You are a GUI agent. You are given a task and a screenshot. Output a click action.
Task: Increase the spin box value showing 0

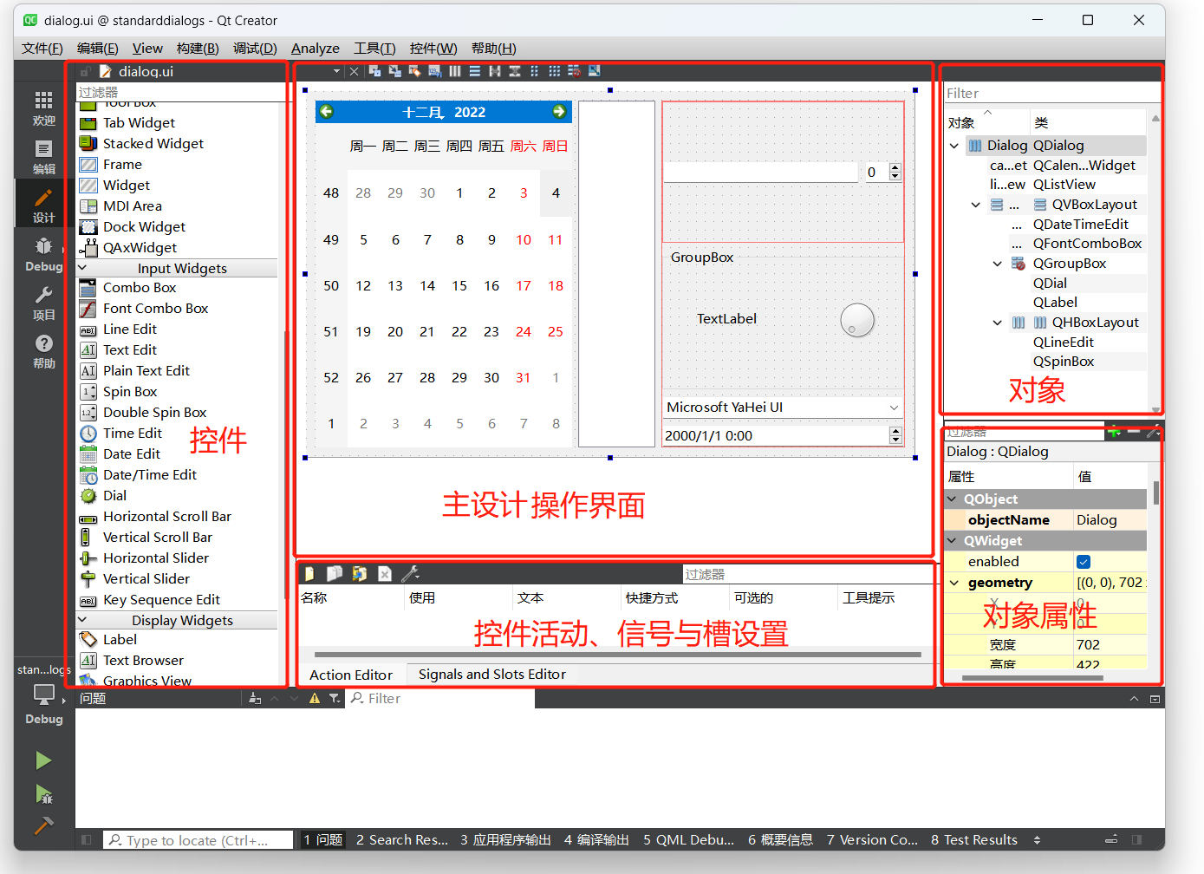point(895,167)
